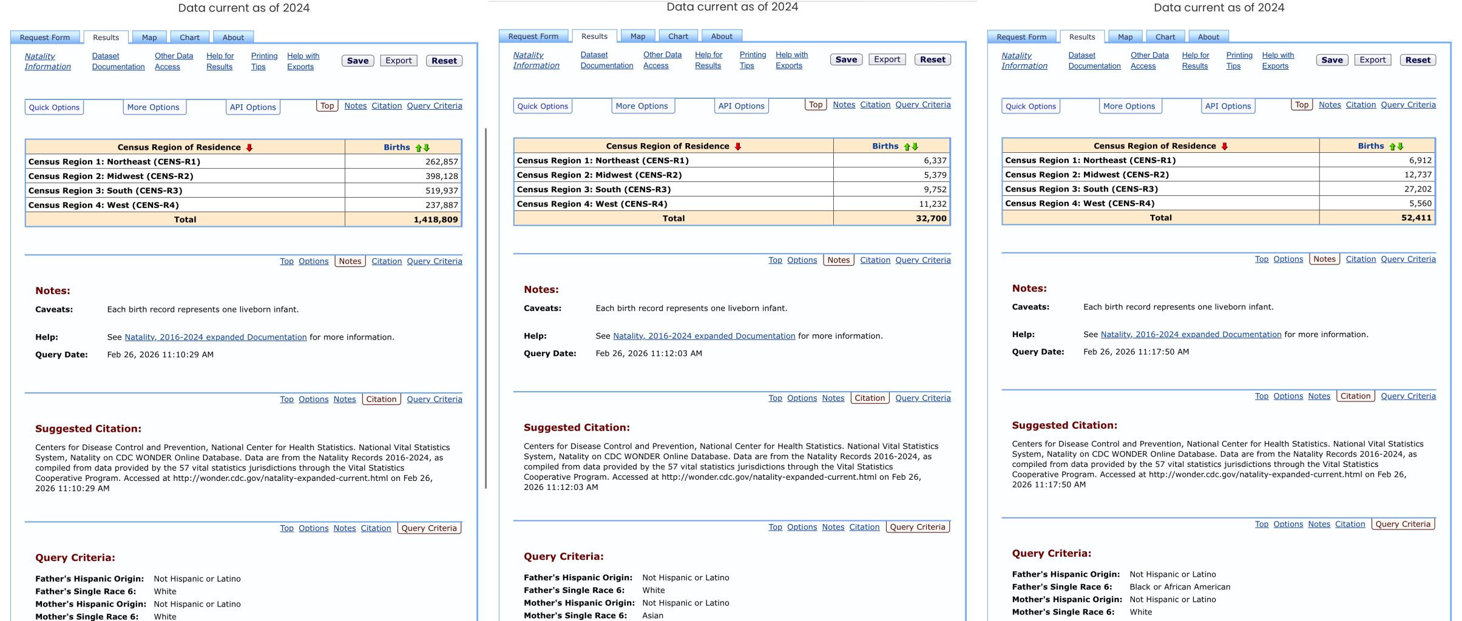The image size is (1462, 621).
Task: Jump to Notes via link above the left panel's table
Action: [356, 106]
